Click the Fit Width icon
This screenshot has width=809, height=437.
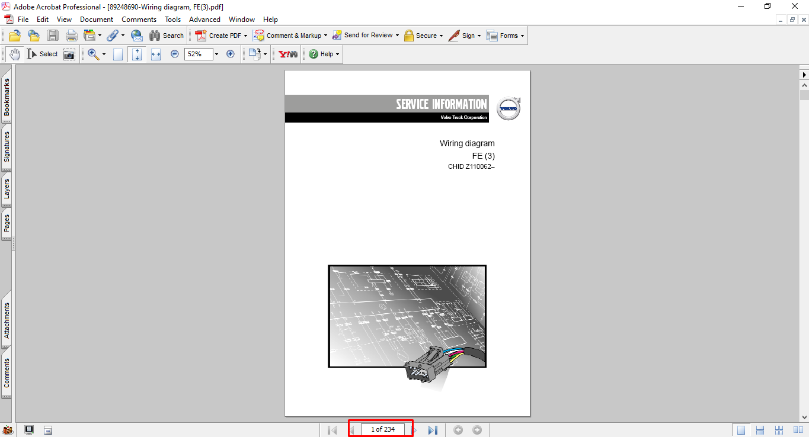(x=156, y=54)
